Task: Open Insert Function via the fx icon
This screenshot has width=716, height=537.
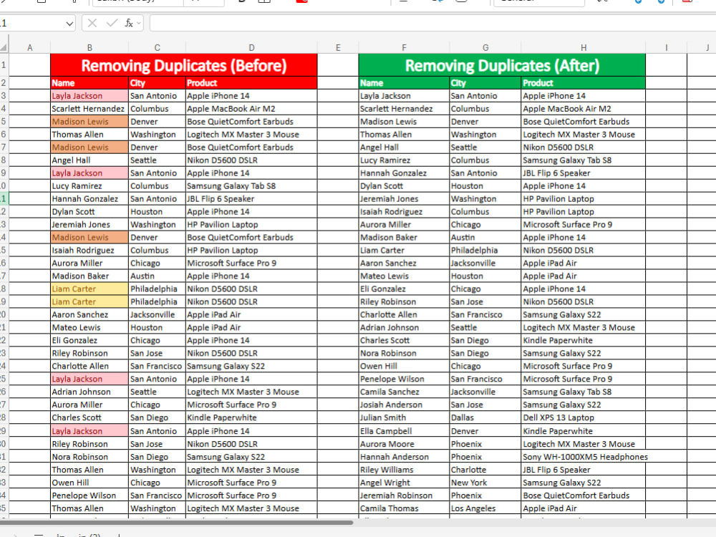Action: coord(129,23)
